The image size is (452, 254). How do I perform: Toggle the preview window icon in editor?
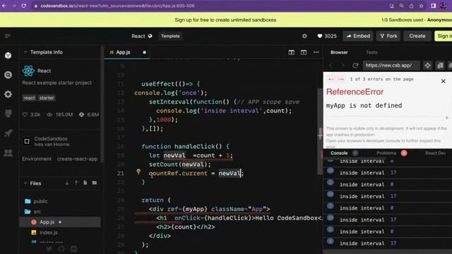(x=304, y=52)
